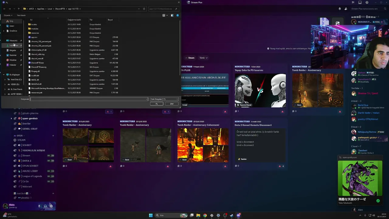Select the Steam tag filter
The image size is (389, 219).
[x=190, y=58]
